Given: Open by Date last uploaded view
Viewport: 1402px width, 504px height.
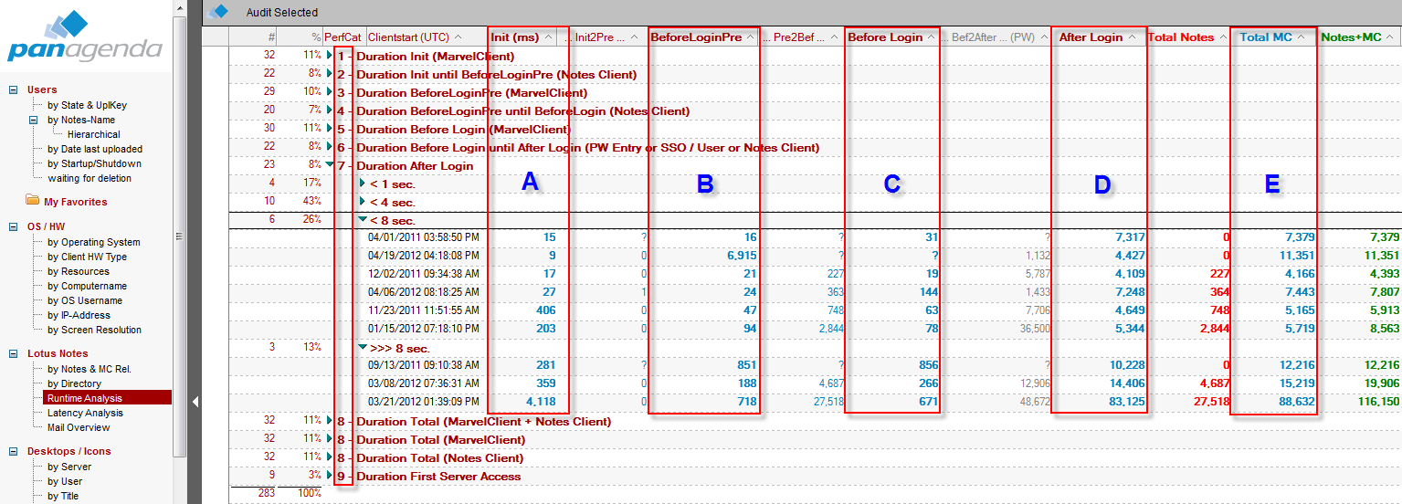Looking at the screenshot, I should (95, 149).
